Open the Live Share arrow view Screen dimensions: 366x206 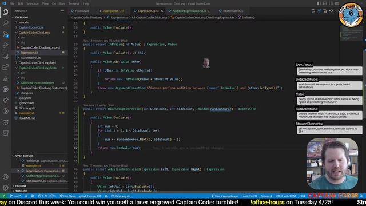pos(5,100)
